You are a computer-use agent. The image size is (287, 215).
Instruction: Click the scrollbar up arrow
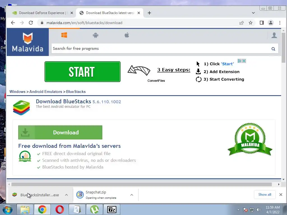pos(283,31)
